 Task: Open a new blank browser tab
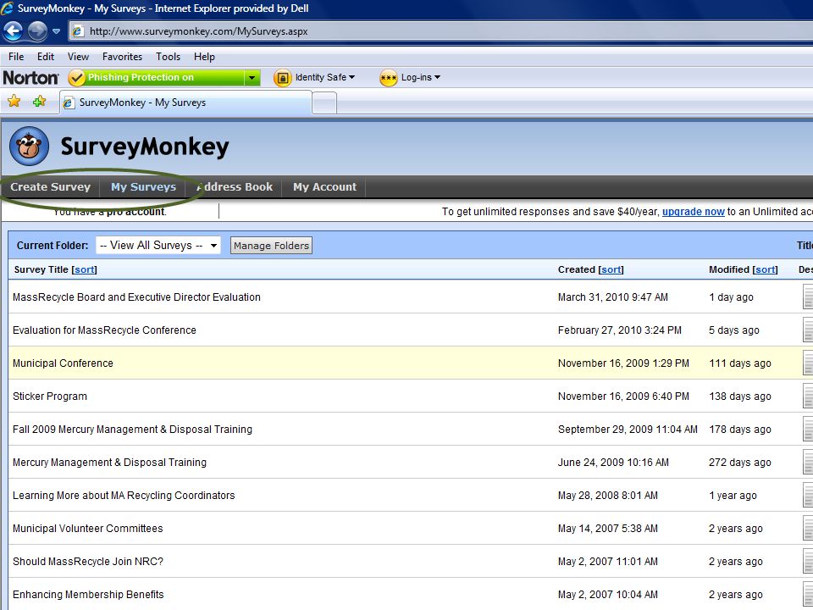(x=324, y=103)
